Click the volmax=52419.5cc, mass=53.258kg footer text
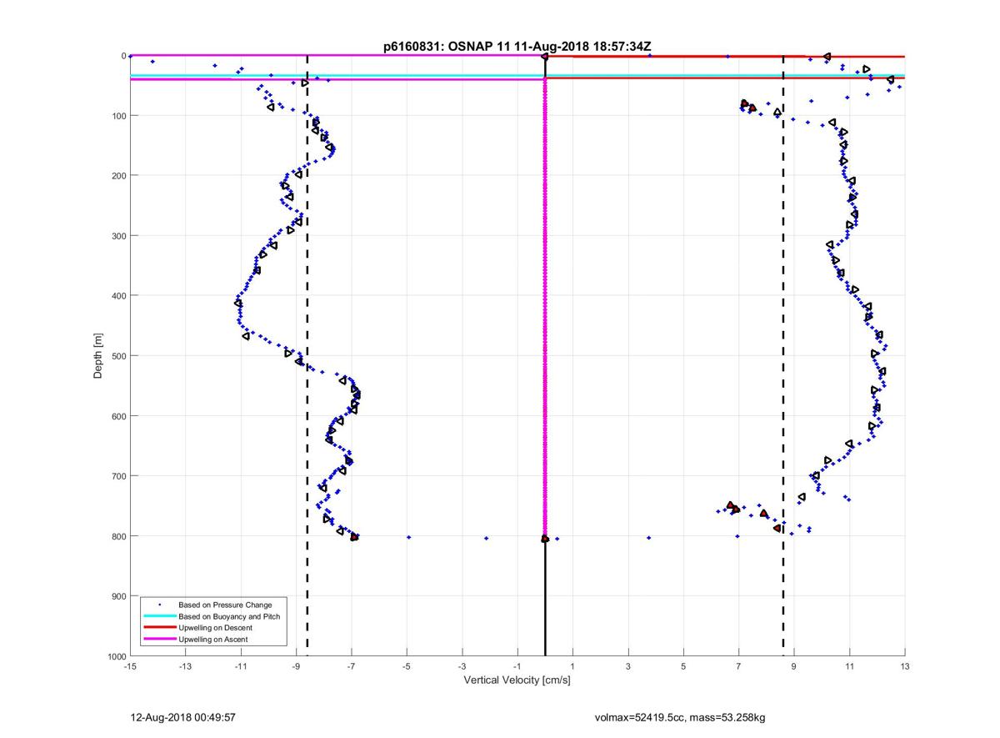The width and height of the screenshot is (1000, 738). [x=682, y=717]
